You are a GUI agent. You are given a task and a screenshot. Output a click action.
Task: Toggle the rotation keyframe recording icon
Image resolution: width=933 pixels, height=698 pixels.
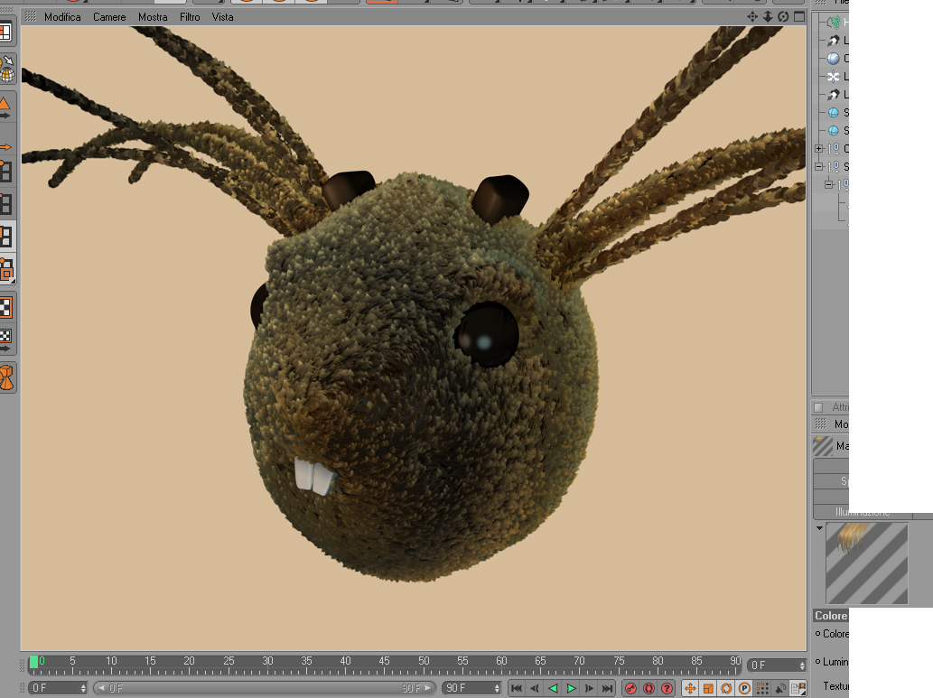(726, 688)
